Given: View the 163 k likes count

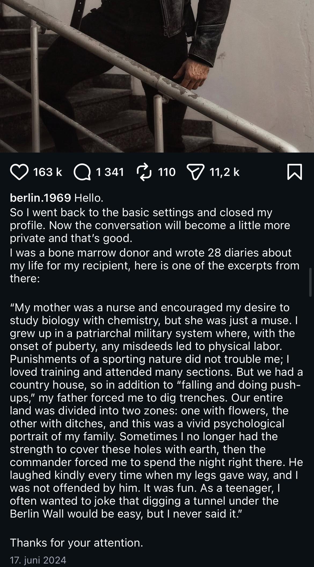Looking at the screenshot, I should pyautogui.click(x=48, y=172).
